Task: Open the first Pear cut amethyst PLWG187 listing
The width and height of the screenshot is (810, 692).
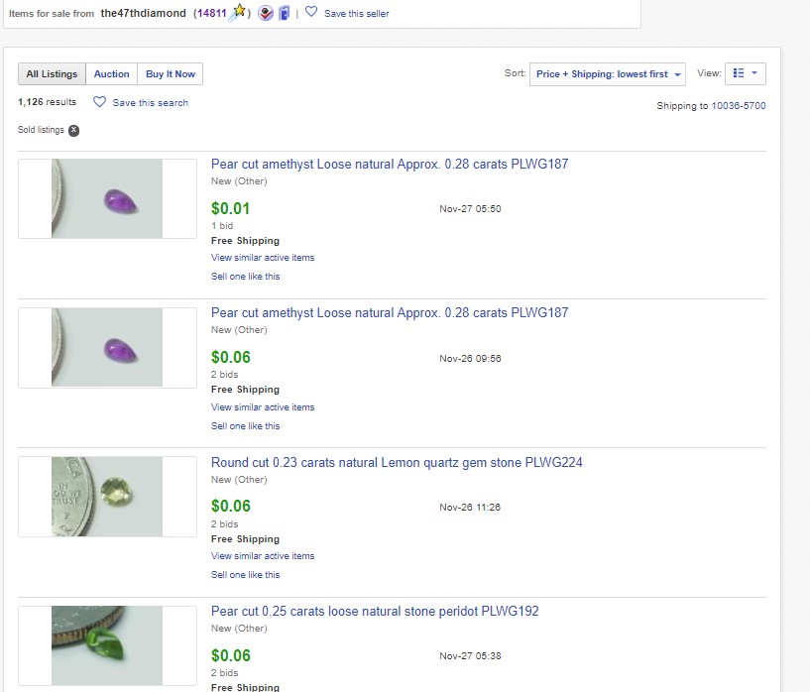Action: (x=390, y=165)
